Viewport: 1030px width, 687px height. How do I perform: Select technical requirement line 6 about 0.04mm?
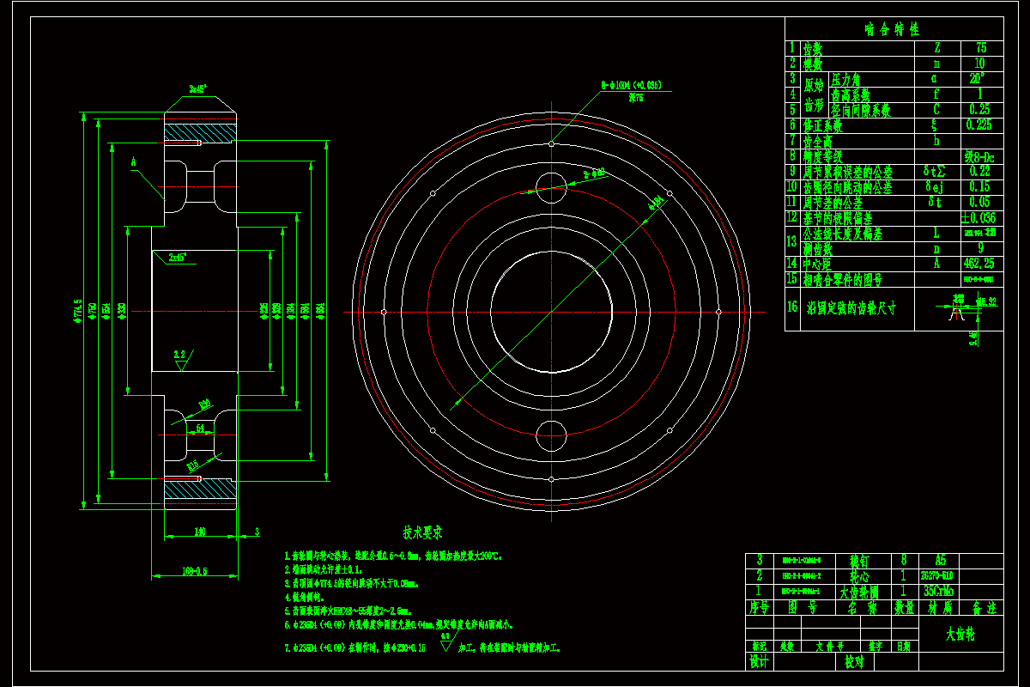(x=399, y=625)
